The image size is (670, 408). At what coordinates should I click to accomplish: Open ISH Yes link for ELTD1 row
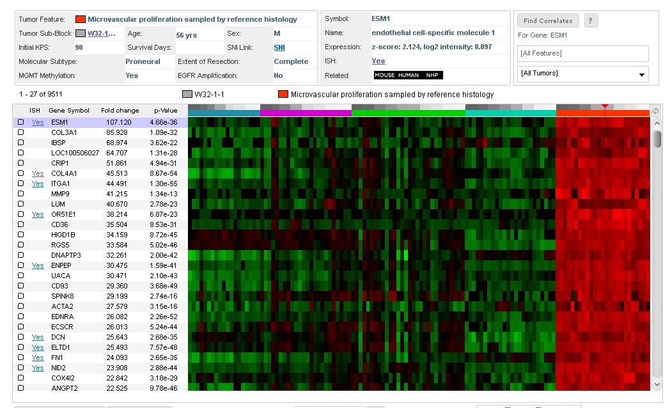pyautogui.click(x=38, y=347)
